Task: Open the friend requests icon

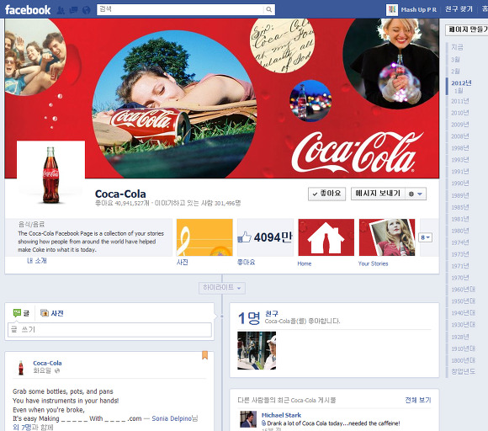Action: (x=61, y=10)
